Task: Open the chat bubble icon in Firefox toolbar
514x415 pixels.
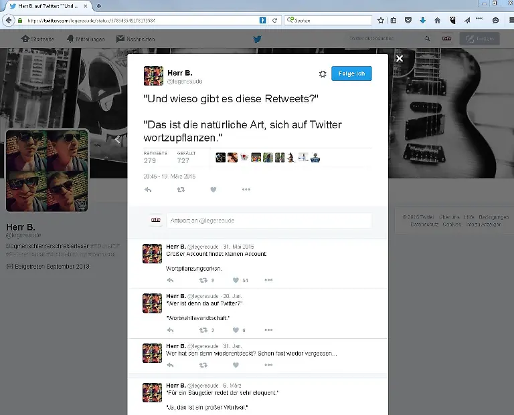Action: coord(496,20)
